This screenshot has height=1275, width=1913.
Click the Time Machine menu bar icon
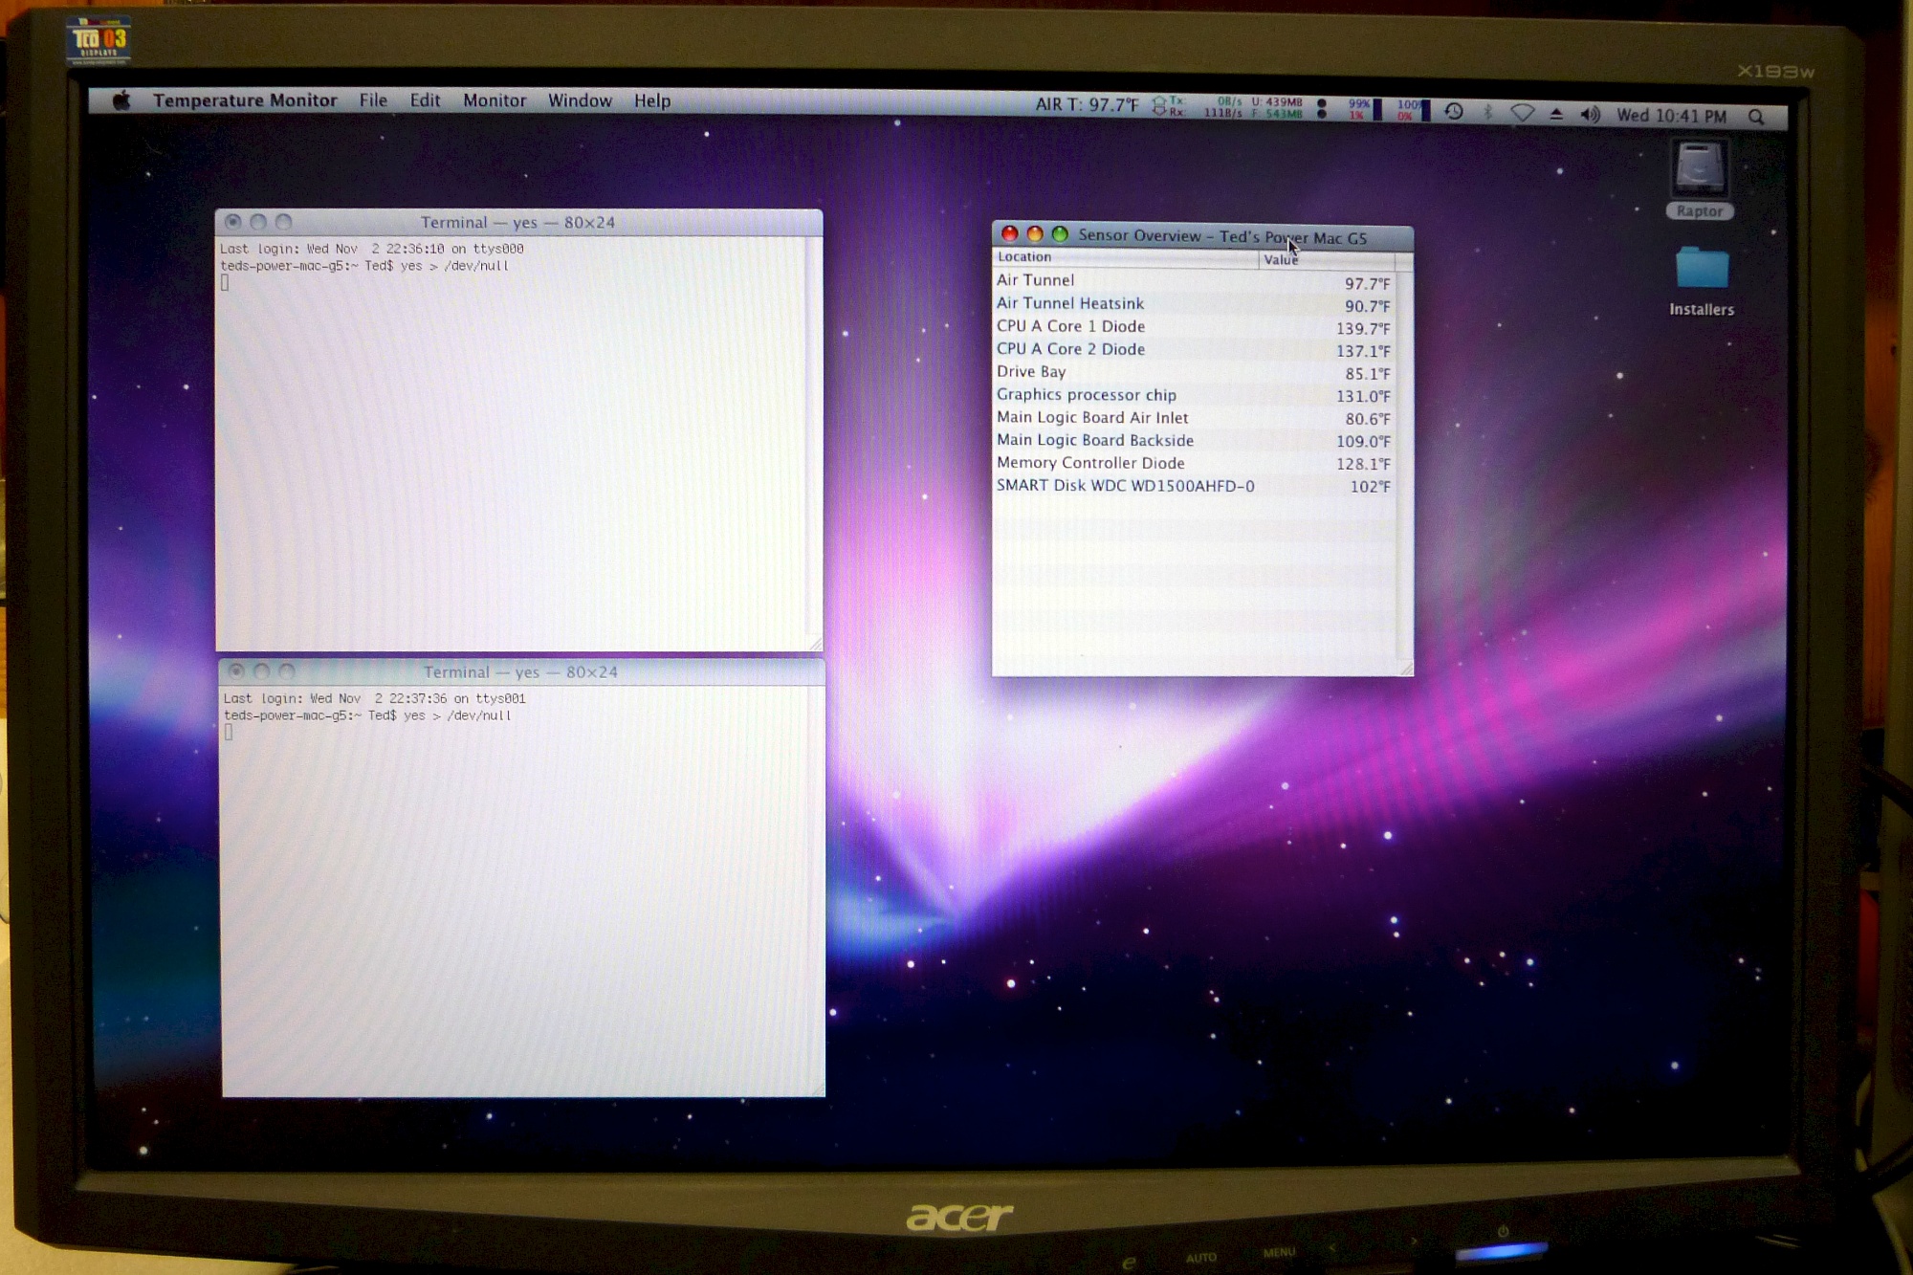click(1453, 112)
